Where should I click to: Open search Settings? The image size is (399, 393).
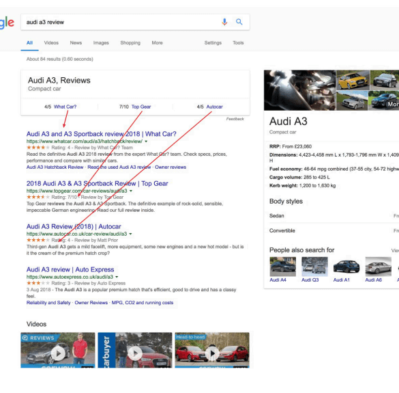[213, 42]
